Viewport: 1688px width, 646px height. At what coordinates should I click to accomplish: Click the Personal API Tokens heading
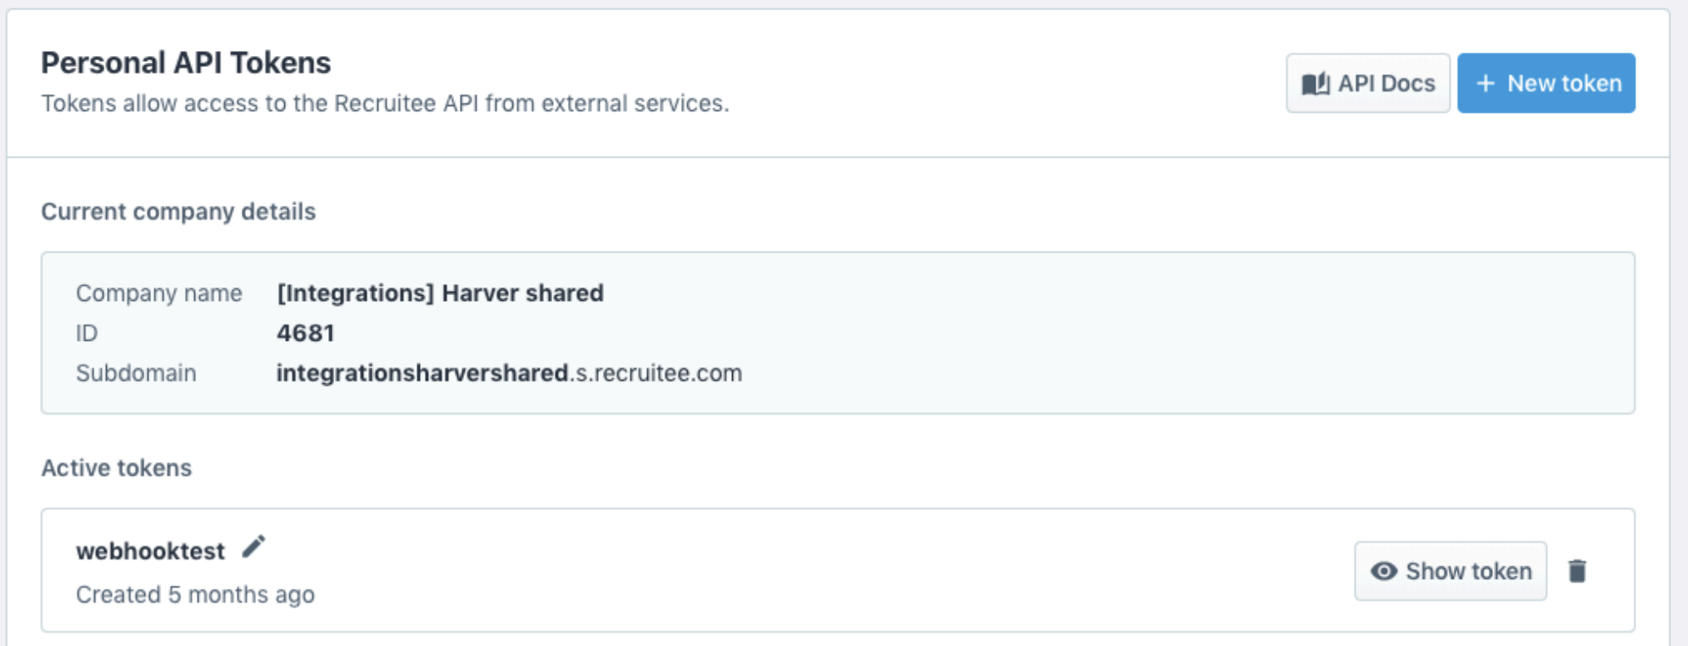tap(186, 63)
